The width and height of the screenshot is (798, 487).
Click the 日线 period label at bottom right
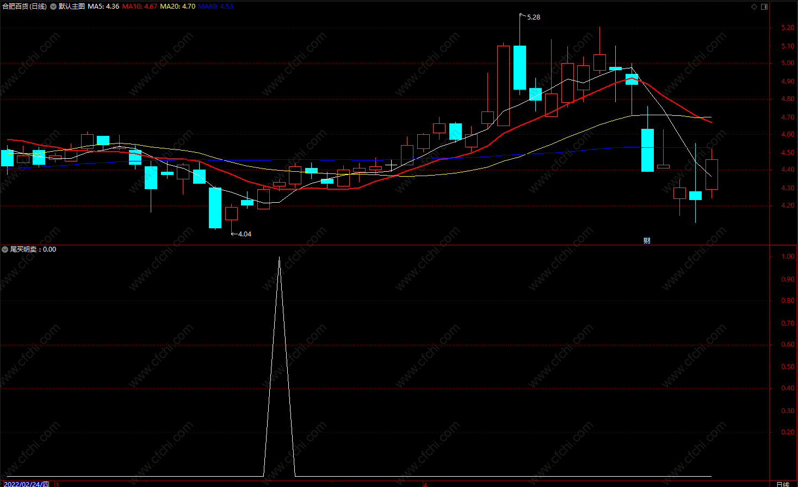click(x=783, y=484)
